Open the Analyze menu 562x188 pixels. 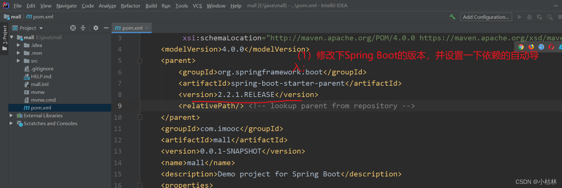point(107,6)
